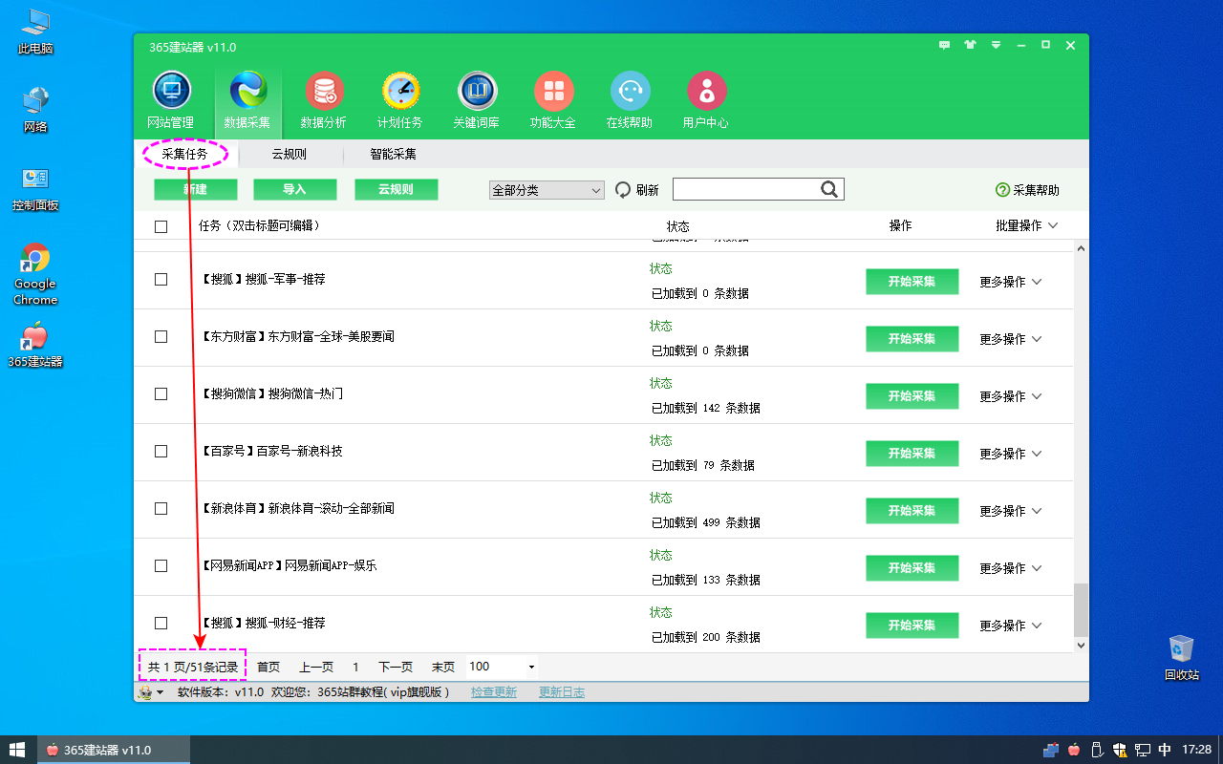Click the Windows Start button

(x=16, y=750)
